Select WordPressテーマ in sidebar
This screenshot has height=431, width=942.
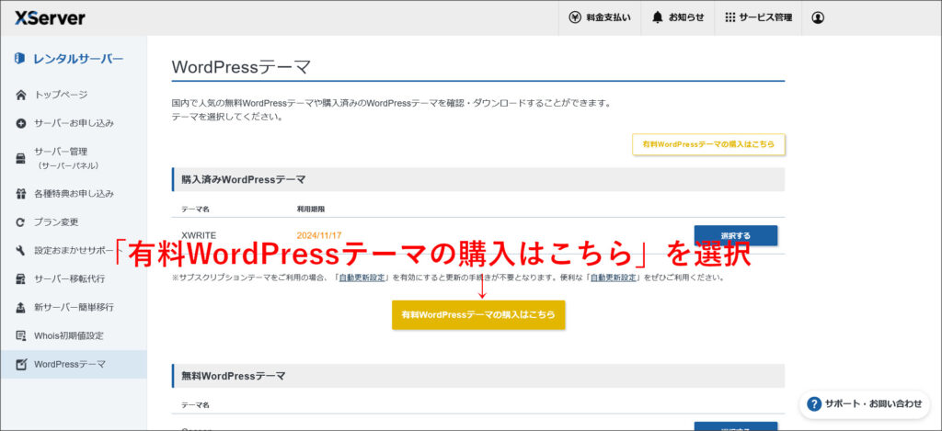[74, 364]
